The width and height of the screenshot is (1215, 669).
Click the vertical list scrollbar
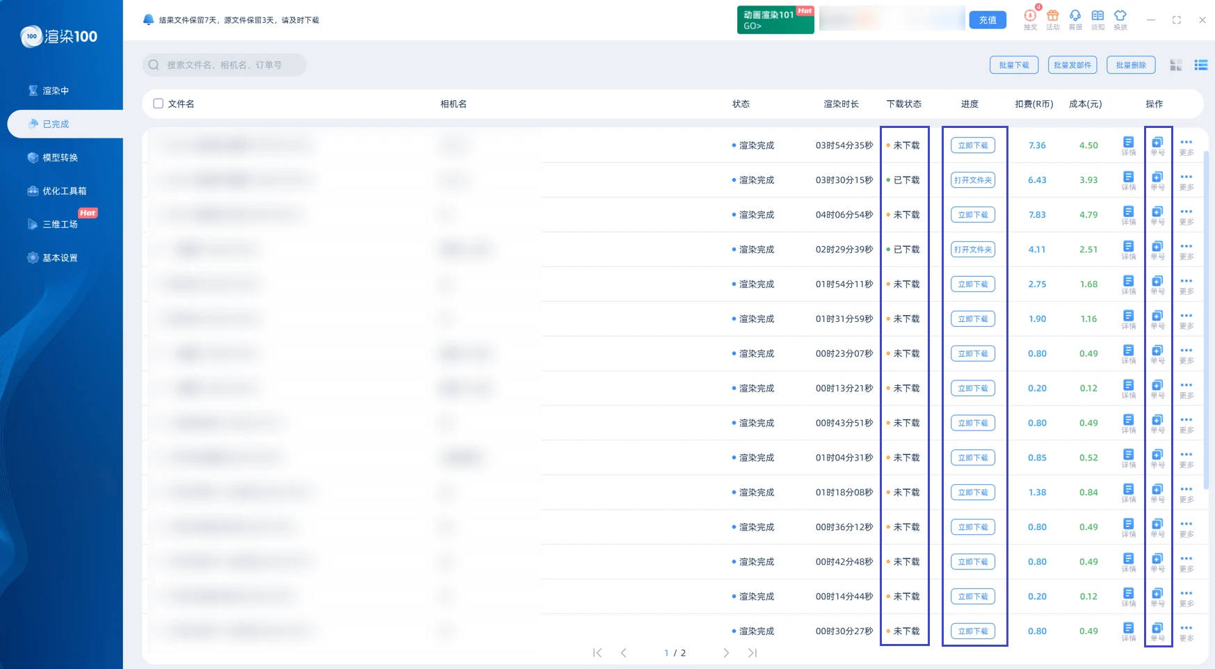click(1207, 320)
